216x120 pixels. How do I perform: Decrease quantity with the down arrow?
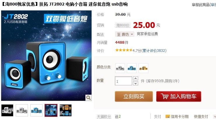(136, 83)
